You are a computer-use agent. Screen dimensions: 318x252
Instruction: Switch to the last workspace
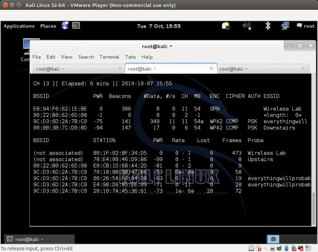311,239
